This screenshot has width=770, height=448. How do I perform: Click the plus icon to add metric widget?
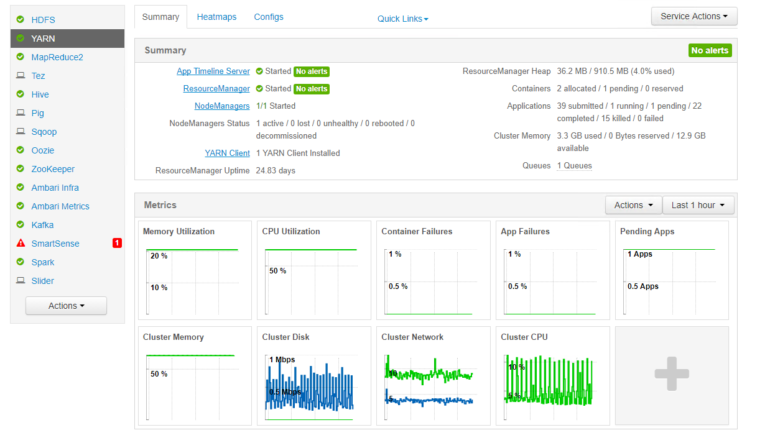(671, 375)
